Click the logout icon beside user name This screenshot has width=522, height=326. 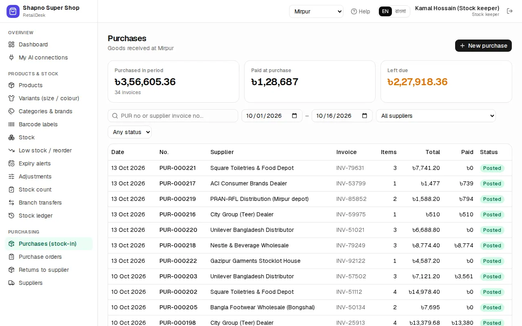[510, 11]
